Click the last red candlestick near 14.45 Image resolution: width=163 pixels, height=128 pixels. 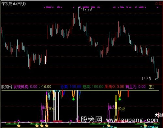point(158,74)
